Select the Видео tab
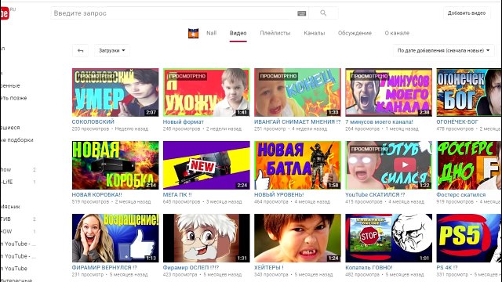 pos(238,33)
